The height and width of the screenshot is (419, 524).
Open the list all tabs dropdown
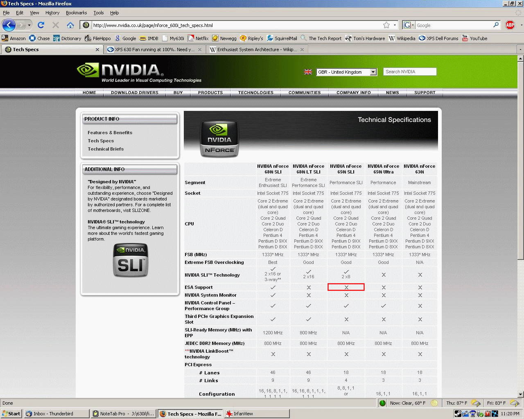point(520,50)
